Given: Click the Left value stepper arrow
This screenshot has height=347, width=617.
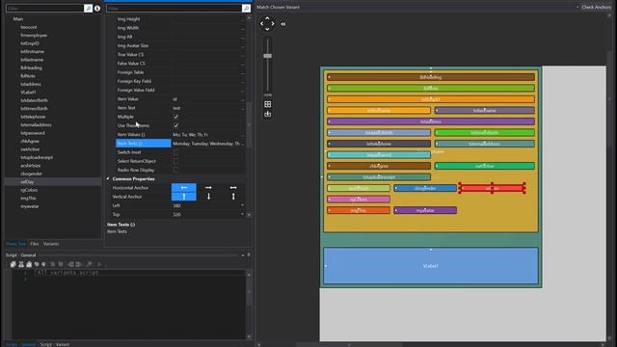Looking at the screenshot, I should 242,205.
